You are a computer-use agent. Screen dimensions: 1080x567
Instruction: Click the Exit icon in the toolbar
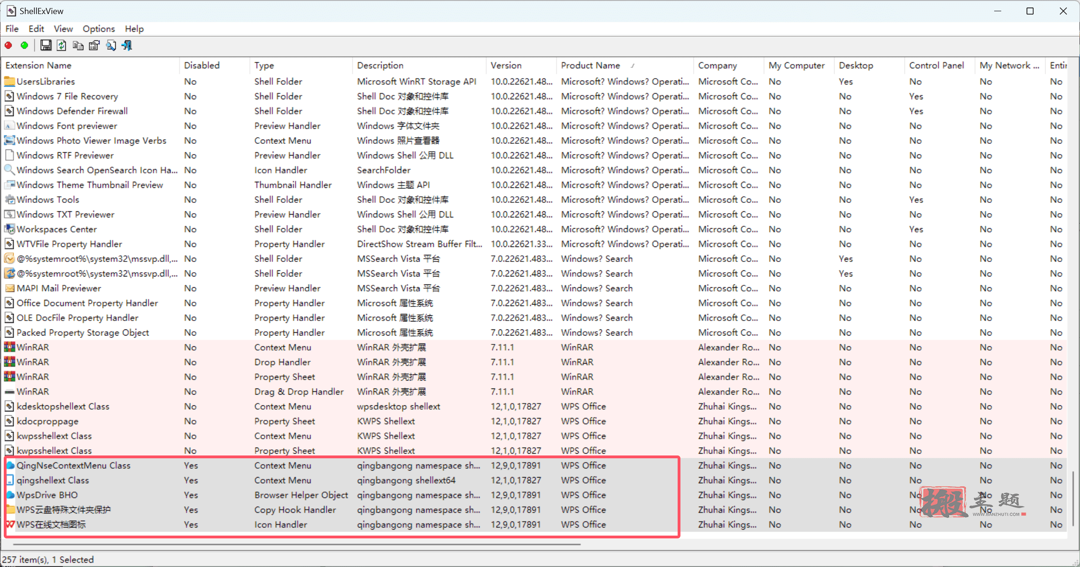click(127, 45)
